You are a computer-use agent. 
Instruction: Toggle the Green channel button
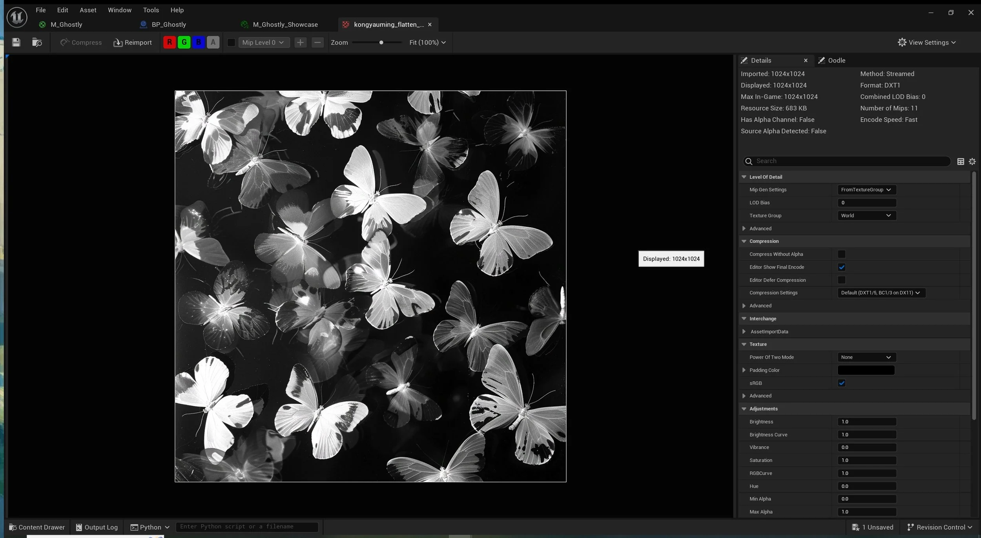pos(184,42)
